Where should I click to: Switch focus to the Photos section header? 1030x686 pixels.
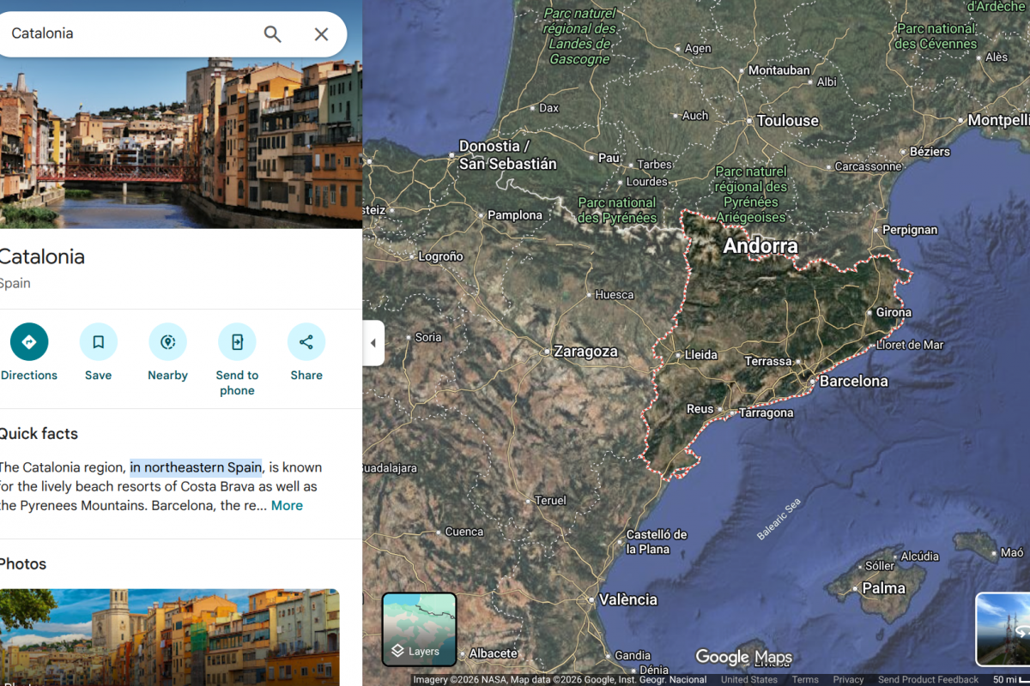pos(23,563)
